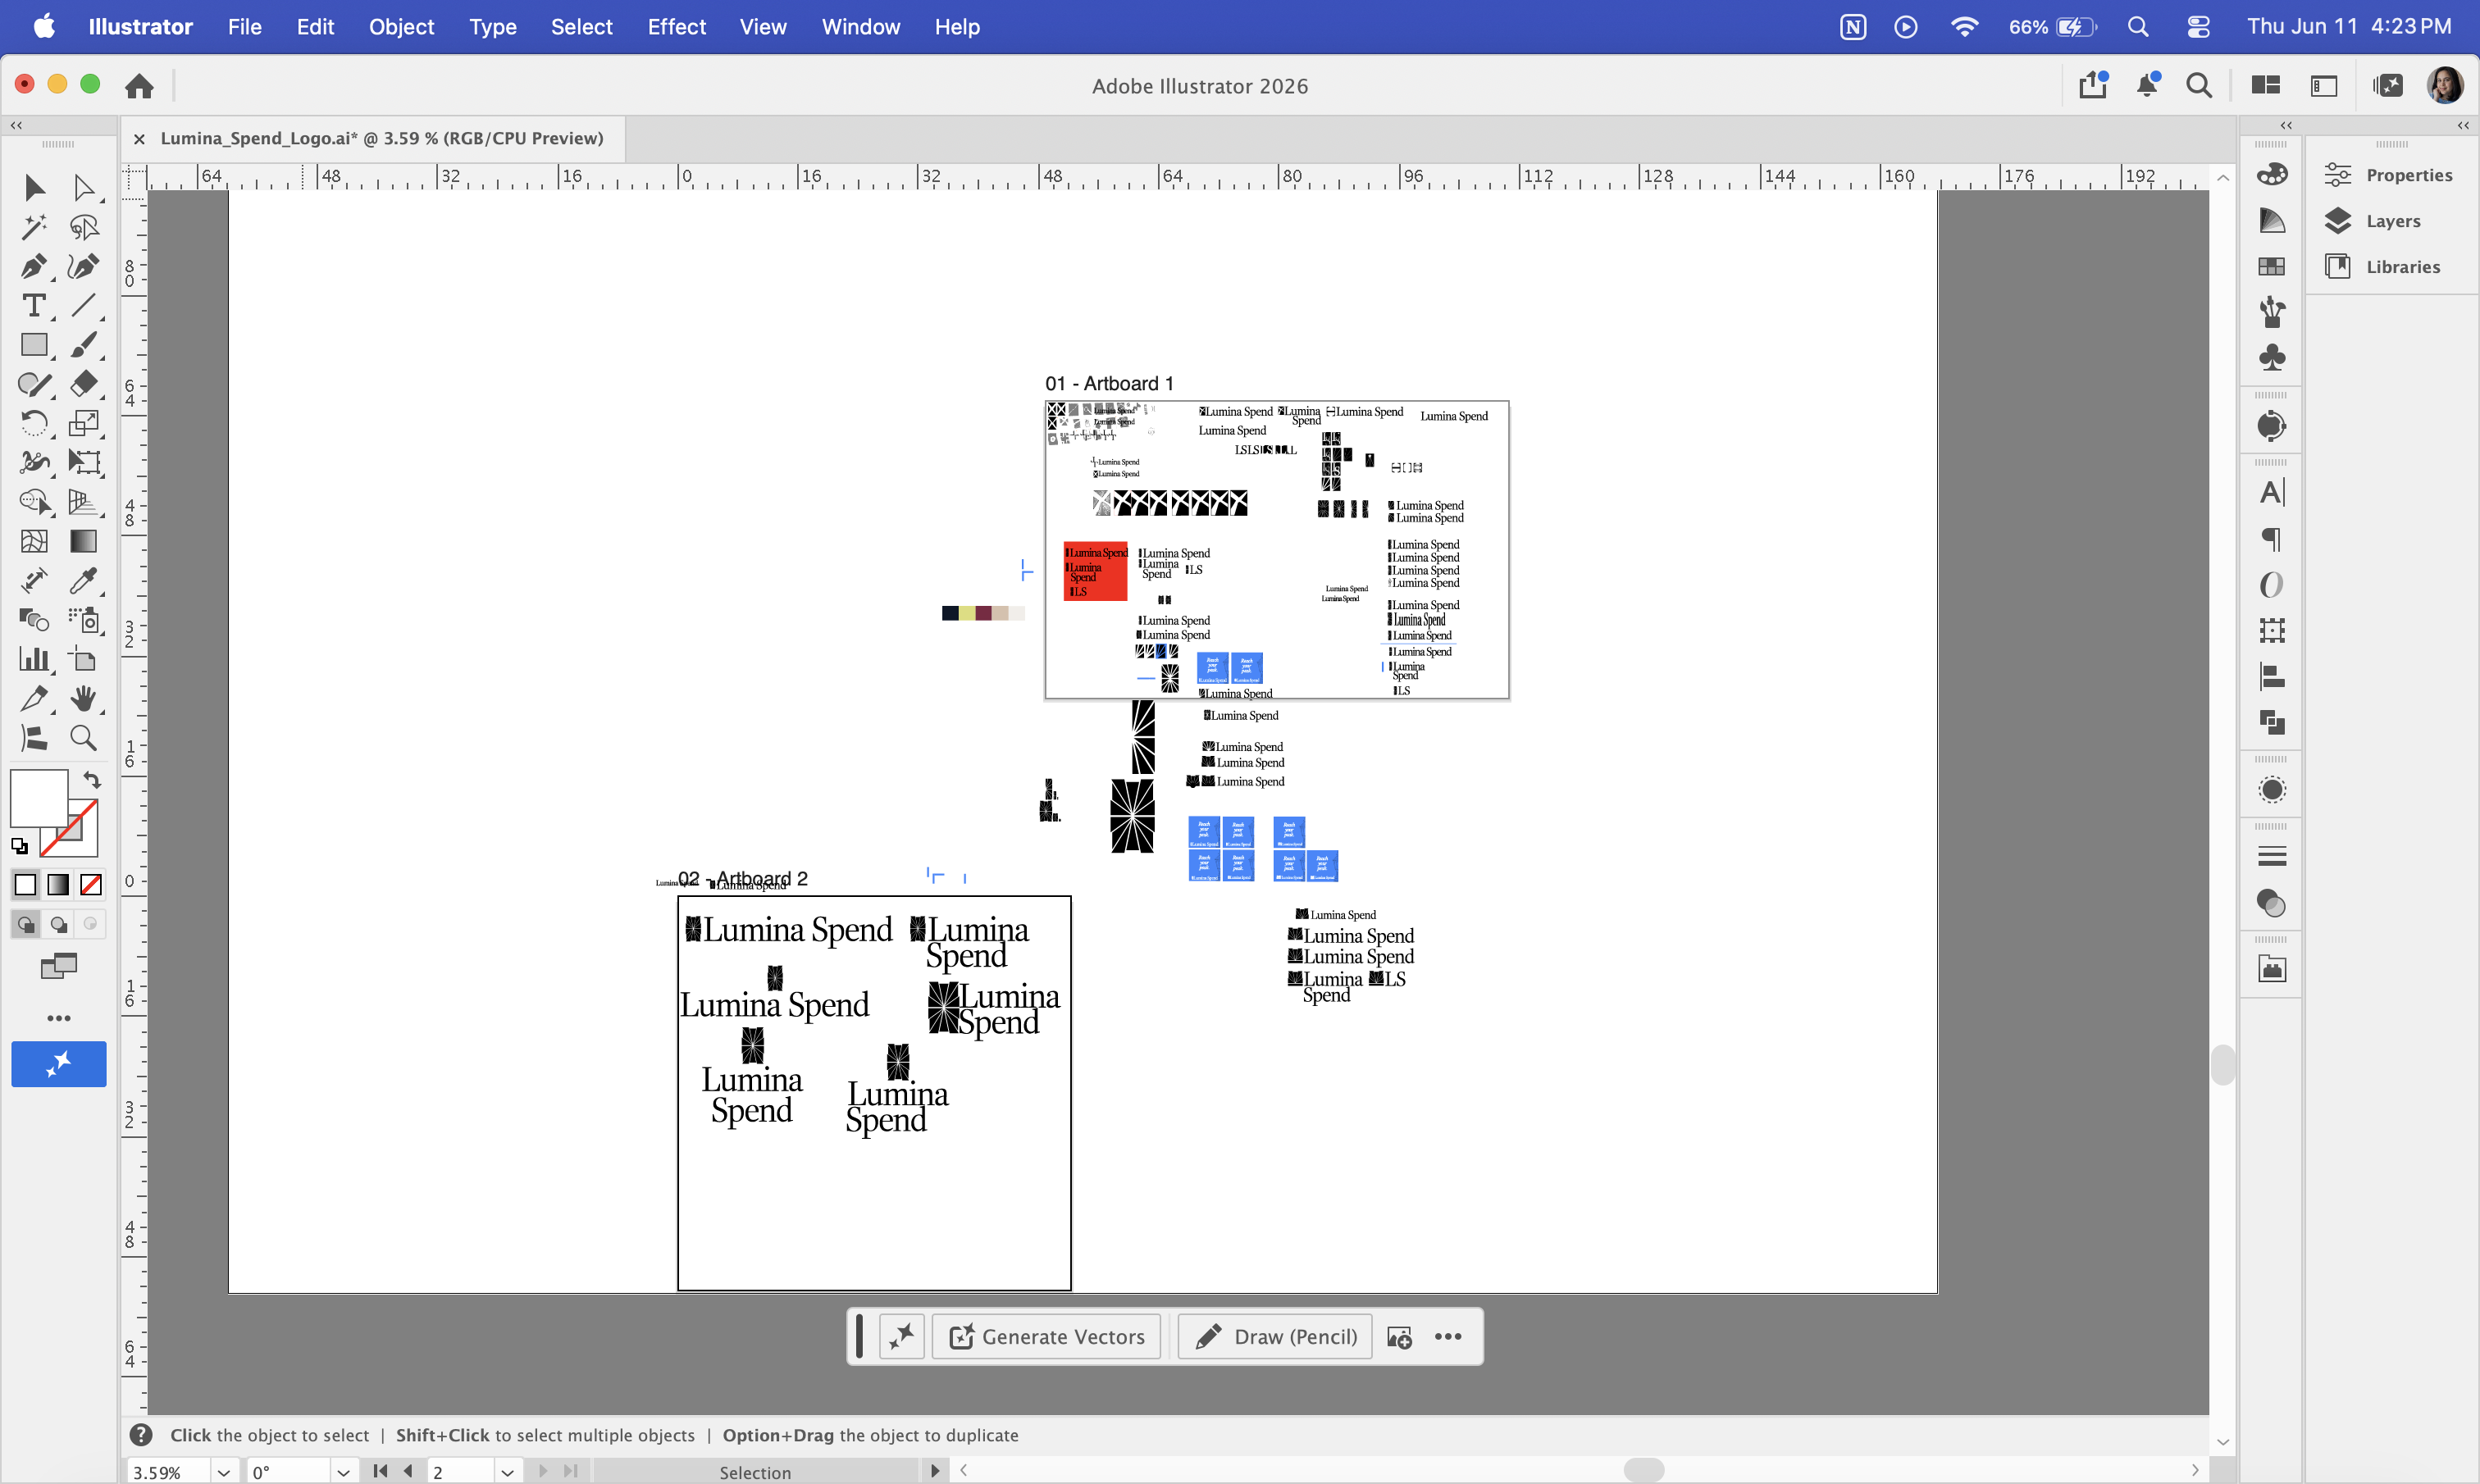Screen dimensions: 2480x1484
Task: Click the Generate Vectors button
Action: tap(1046, 1336)
